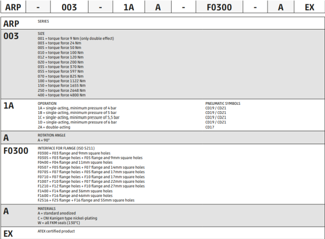Select the line '010 = torque force 100 Nm'
This screenshot has height=239, width=325.
61,52
